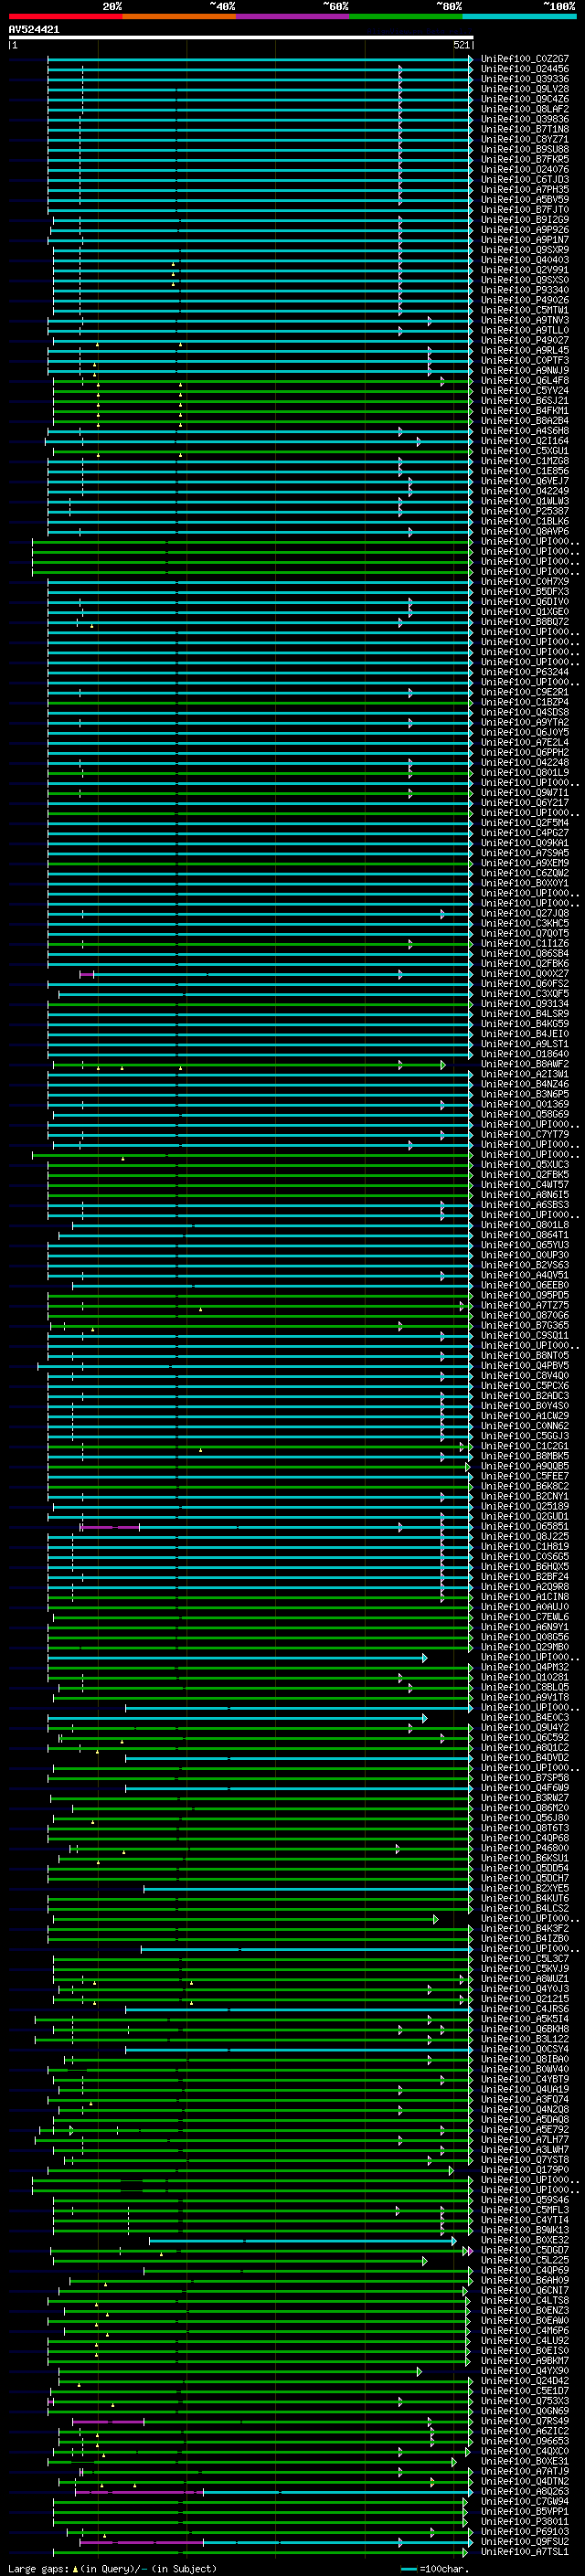The width and height of the screenshot is (585, 2576).
Task: Select hit label UniRef100_C5DGD7
Action: coord(524,2250)
